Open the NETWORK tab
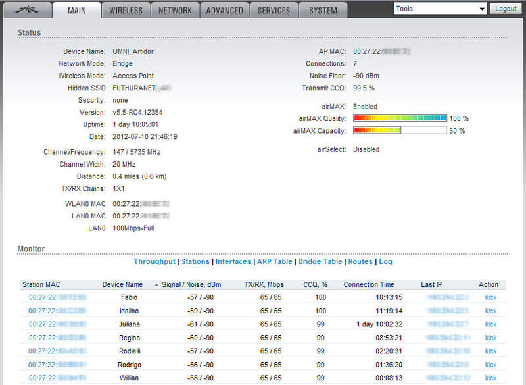The width and height of the screenshot is (526, 385). tap(176, 11)
